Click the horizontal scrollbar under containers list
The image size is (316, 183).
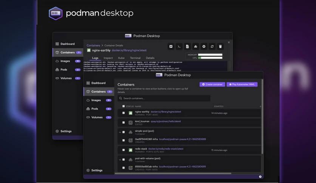point(173,173)
